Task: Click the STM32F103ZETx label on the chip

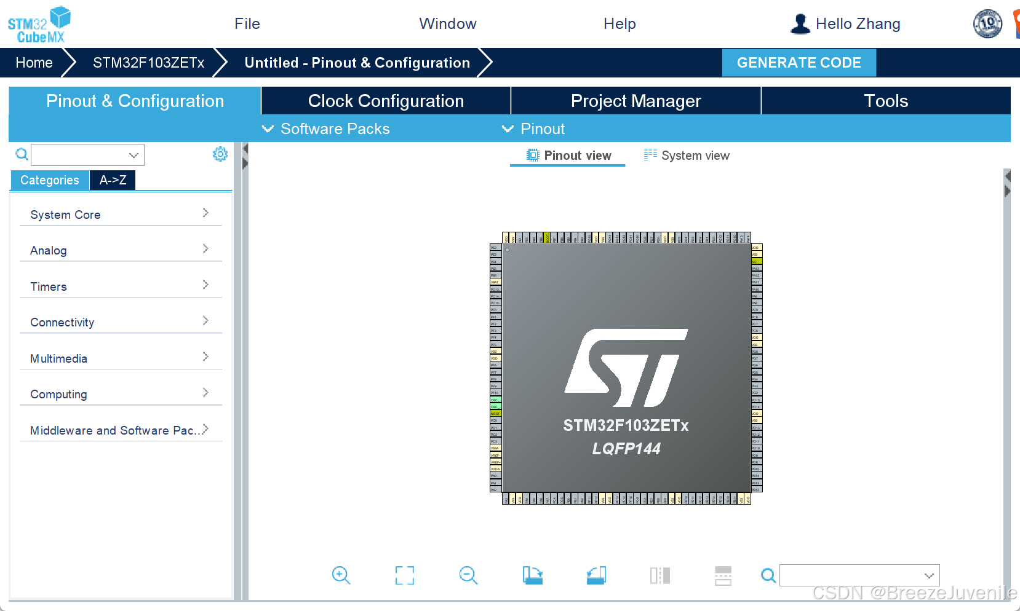Action: coord(626,425)
